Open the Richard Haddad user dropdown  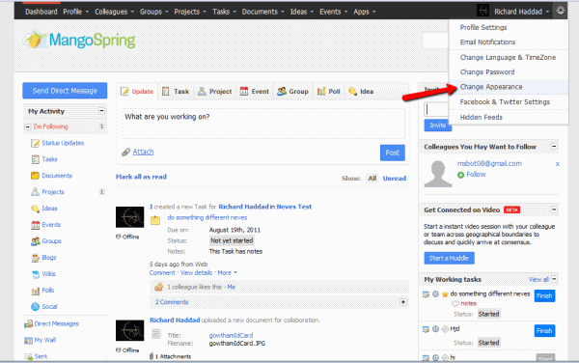click(522, 12)
